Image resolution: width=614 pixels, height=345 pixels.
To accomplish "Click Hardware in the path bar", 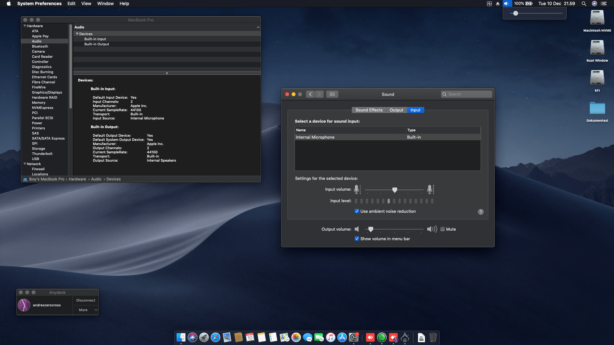I will pyautogui.click(x=77, y=179).
